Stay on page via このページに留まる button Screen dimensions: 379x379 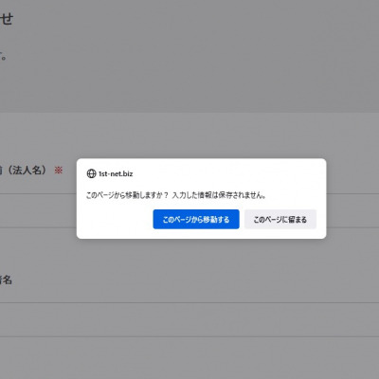click(280, 219)
